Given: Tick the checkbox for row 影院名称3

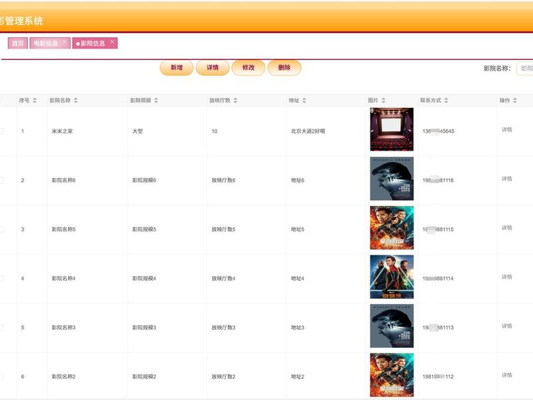Looking at the screenshot, I should [x=1, y=327].
